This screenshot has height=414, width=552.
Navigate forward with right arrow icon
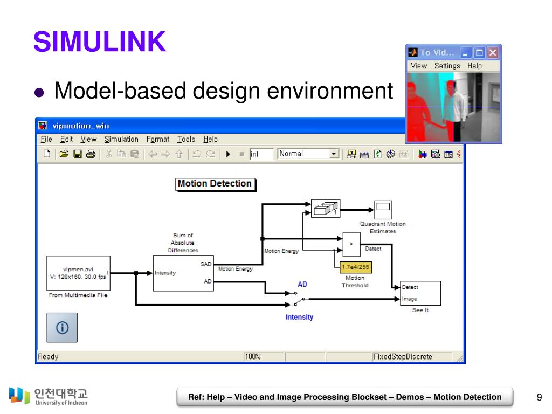pos(165,154)
